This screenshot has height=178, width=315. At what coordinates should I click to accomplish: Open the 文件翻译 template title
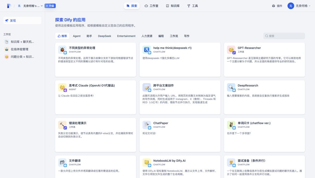(75, 161)
